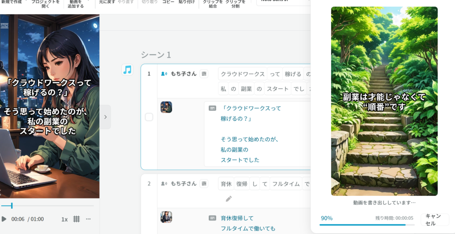
Task: Open voice settings for clip 2 もち子さん
Action: click(x=204, y=183)
